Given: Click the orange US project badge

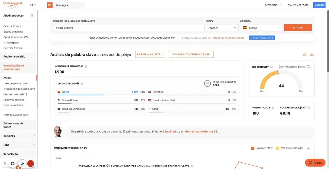Looking at the screenshot, I should tap(50, 5).
